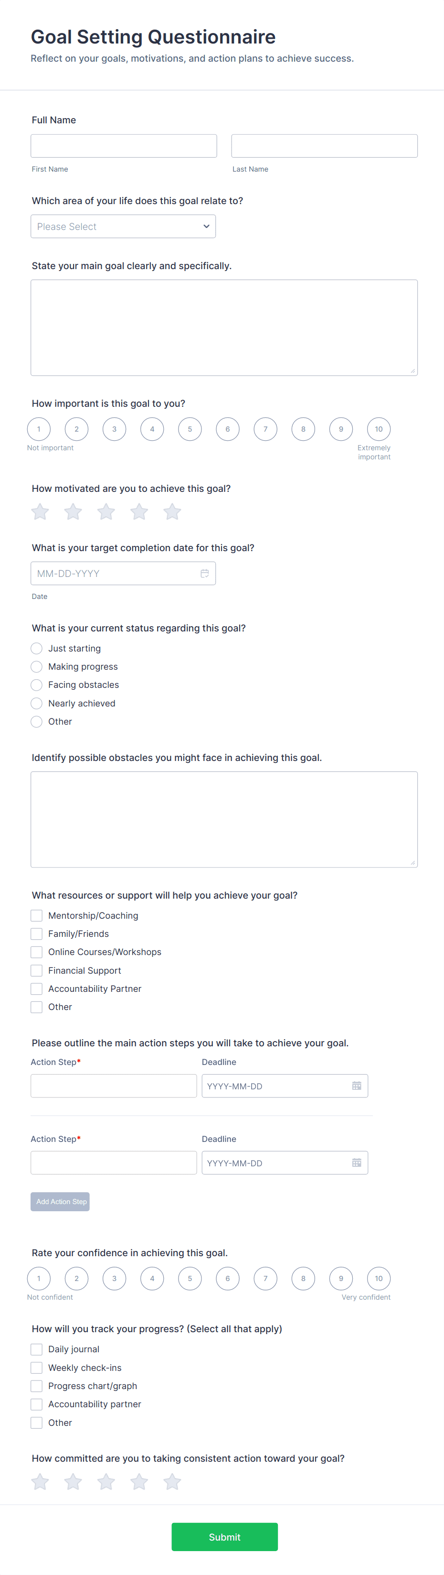
Task: Click the third motivation star
Action: click(x=106, y=512)
